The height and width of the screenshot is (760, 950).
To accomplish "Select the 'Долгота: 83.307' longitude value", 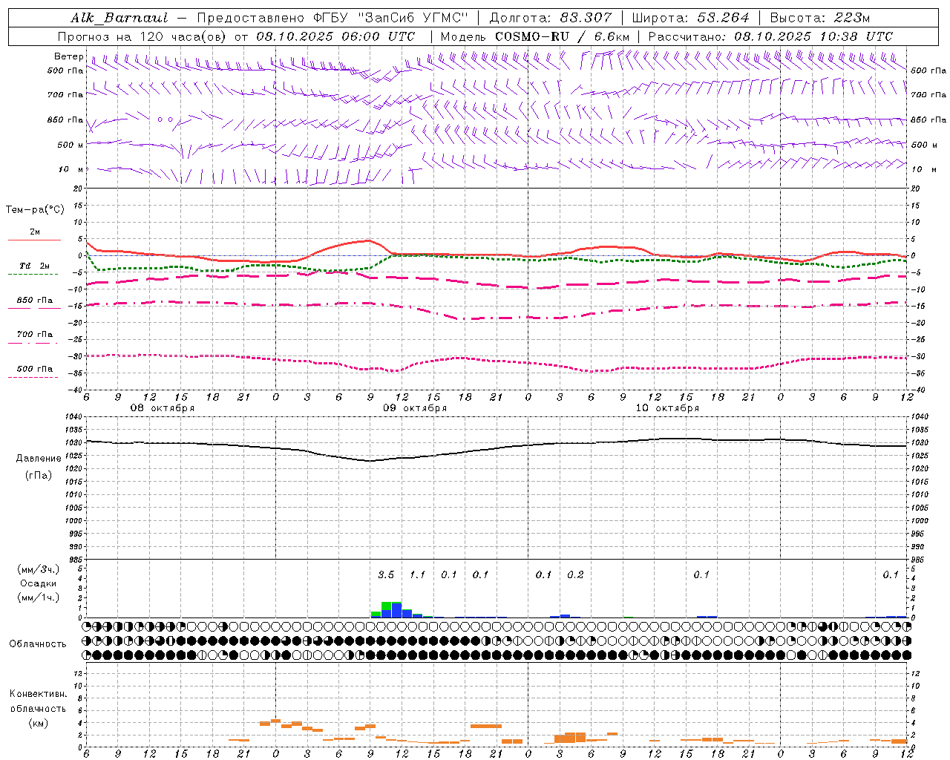I will point(551,18).
